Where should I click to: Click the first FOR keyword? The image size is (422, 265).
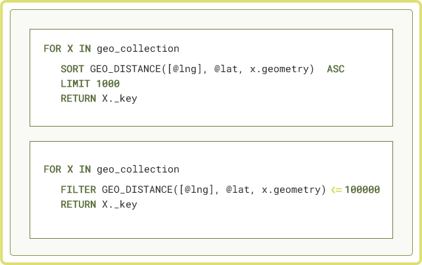[x=53, y=49]
